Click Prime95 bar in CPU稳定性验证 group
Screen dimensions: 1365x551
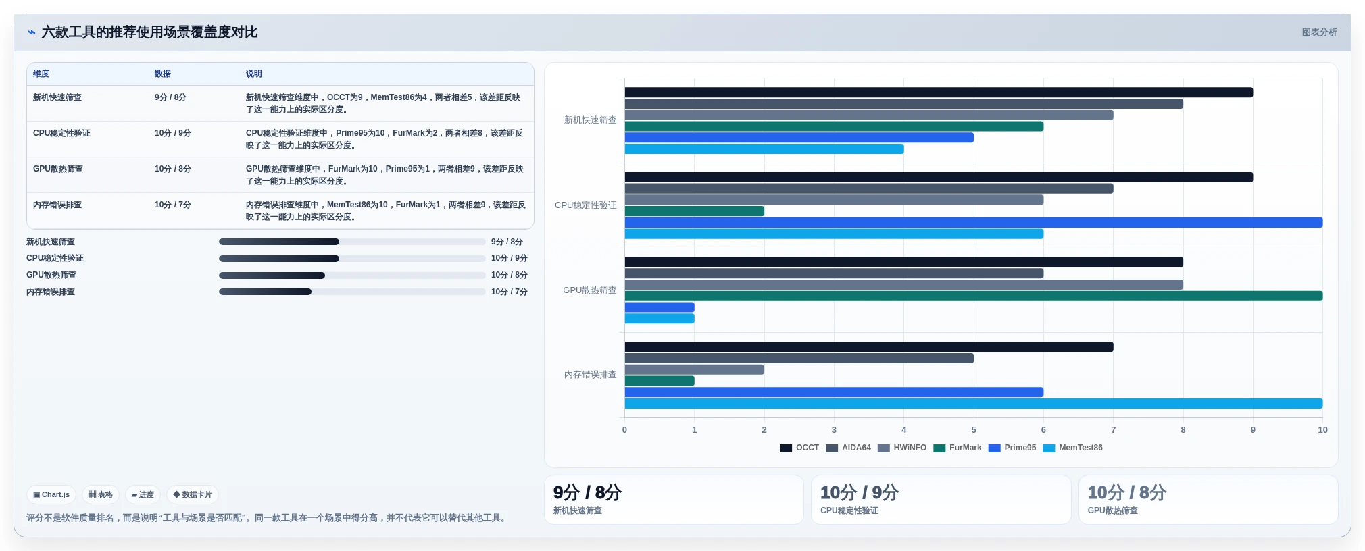pyautogui.click(x=974, y=223)
